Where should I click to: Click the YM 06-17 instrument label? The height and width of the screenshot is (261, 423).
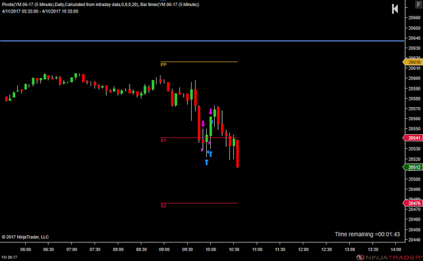click(x=9, y=257)
